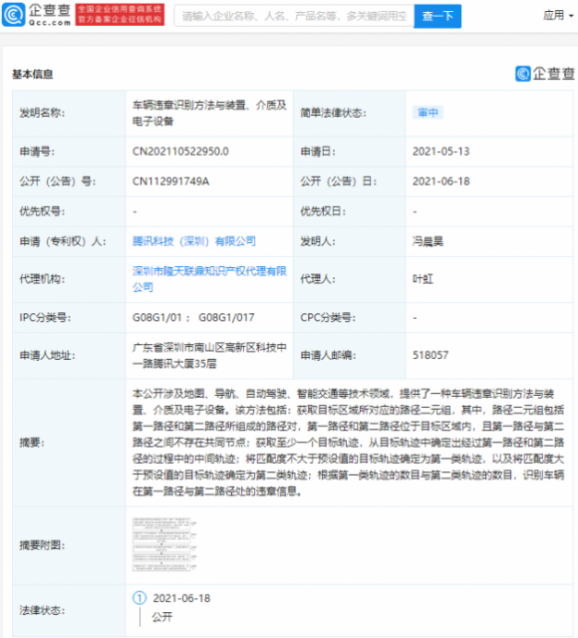Click the agent name 叶虹
578x638 pixels.
(x=423, y=279)
